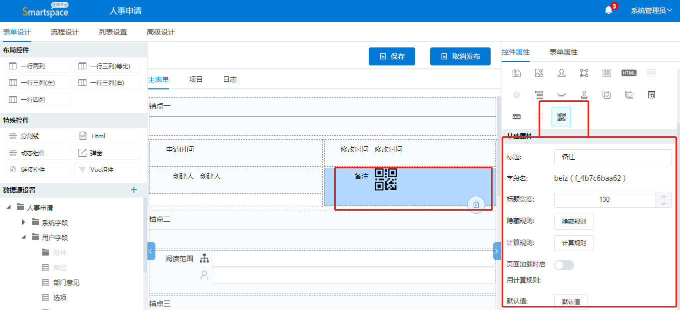Image resolution: width=680 pixels, height=310 pixels.
Task: Select the person picker control icon
Action: [x=562, y=73]
